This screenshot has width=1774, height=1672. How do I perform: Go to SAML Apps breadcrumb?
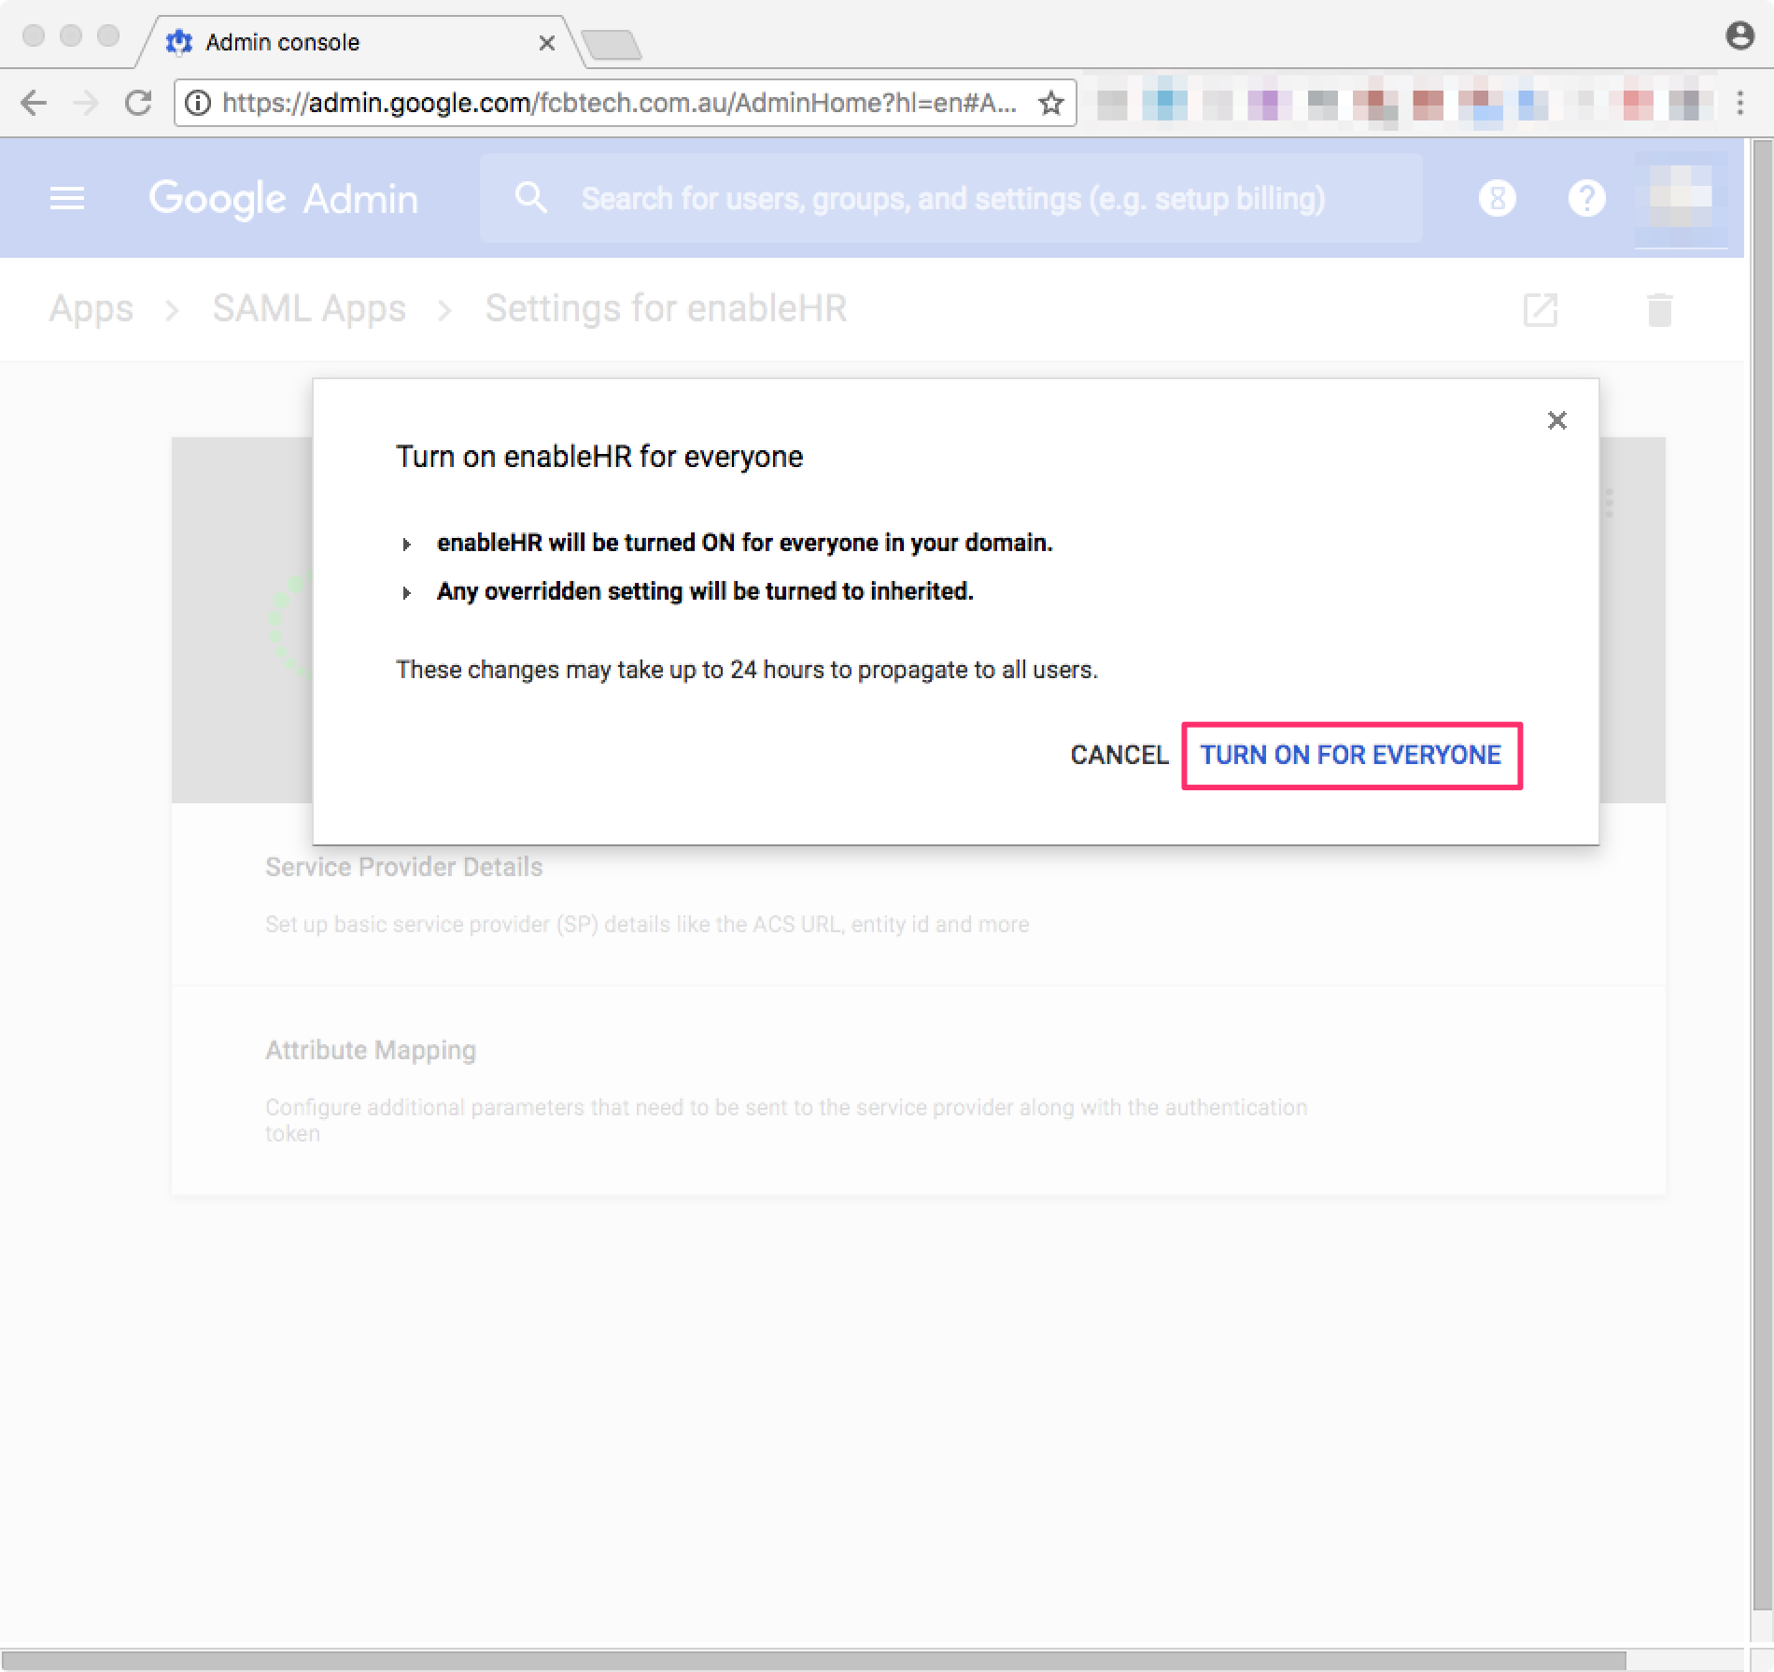click(309, 308)
